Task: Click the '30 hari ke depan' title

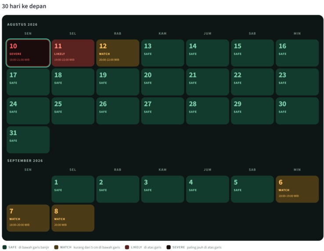Action: click(24, 6)
